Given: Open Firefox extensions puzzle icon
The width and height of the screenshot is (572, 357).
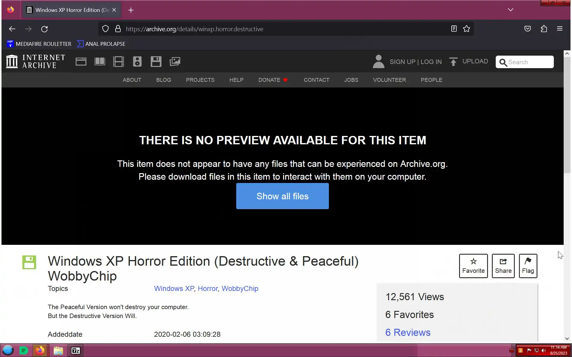Looking at the screenshot, I should (x=544, y=29).
